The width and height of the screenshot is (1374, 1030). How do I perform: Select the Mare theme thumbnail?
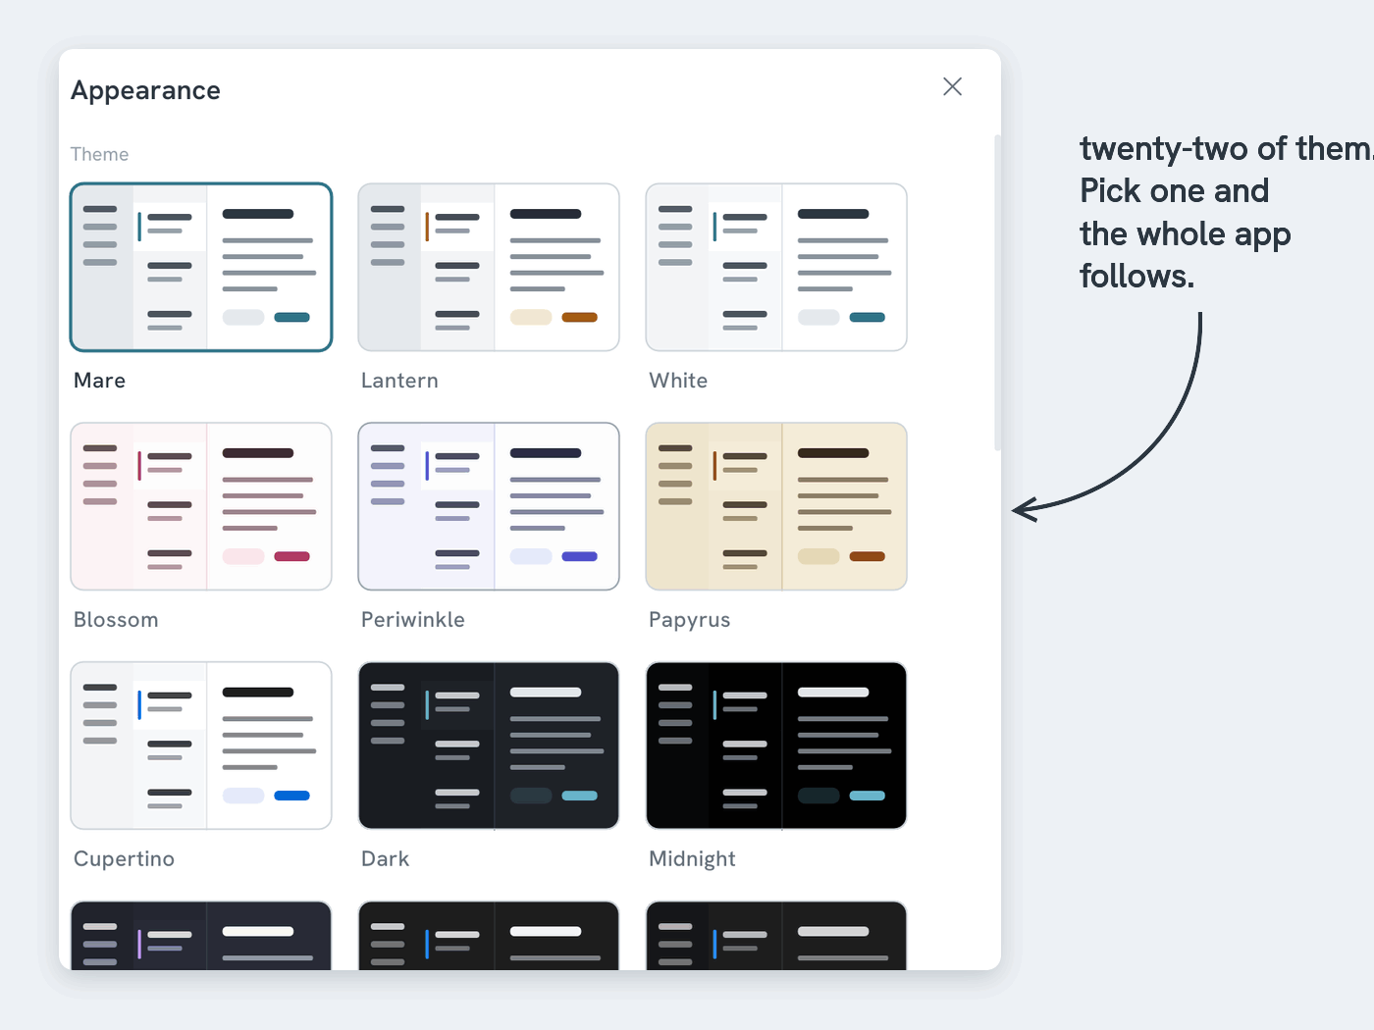point(201,267)
